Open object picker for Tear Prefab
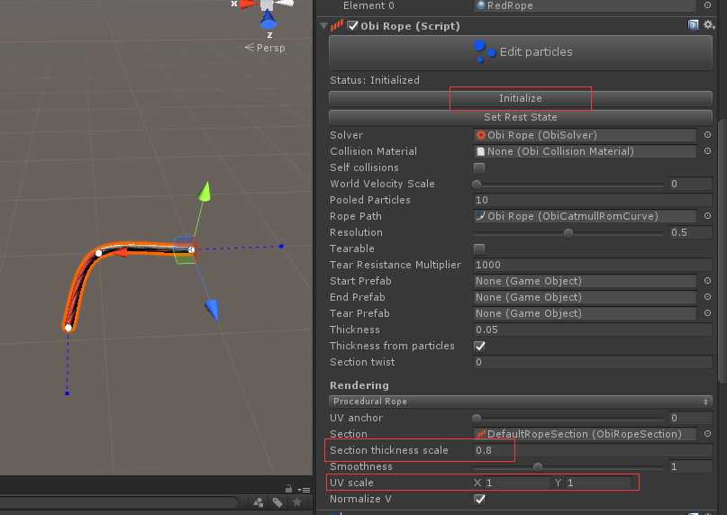Viewport: 727px width, 515px height. [x=707, y=313]
